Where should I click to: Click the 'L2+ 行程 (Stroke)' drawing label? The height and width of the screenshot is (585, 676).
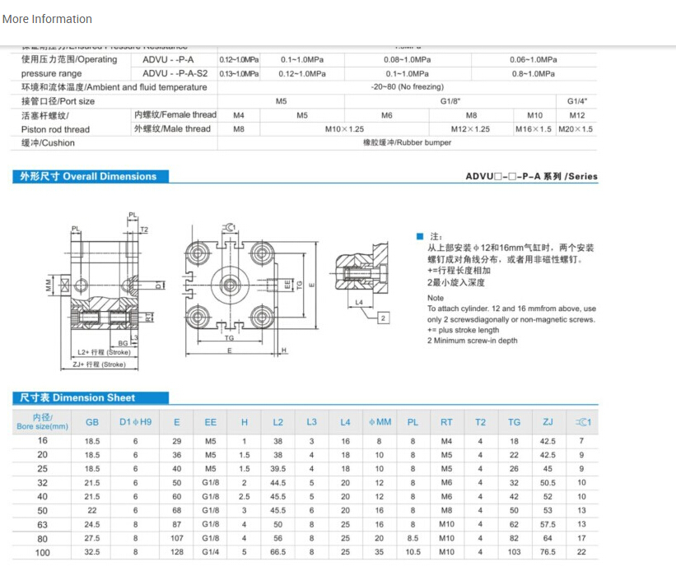click(x=104, y=352)
